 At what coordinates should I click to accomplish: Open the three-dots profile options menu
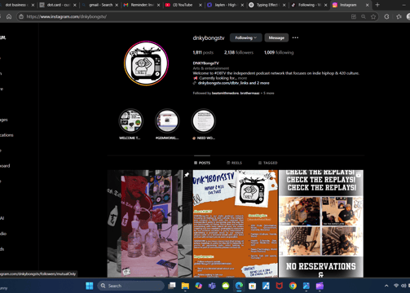click(295, 37)
